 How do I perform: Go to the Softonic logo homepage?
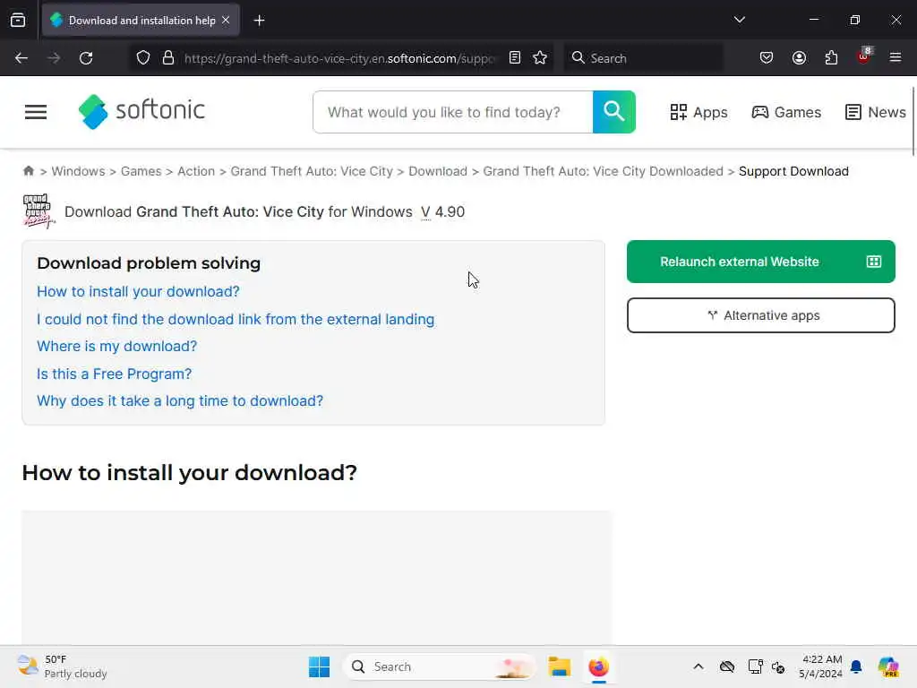pos(141,111)
